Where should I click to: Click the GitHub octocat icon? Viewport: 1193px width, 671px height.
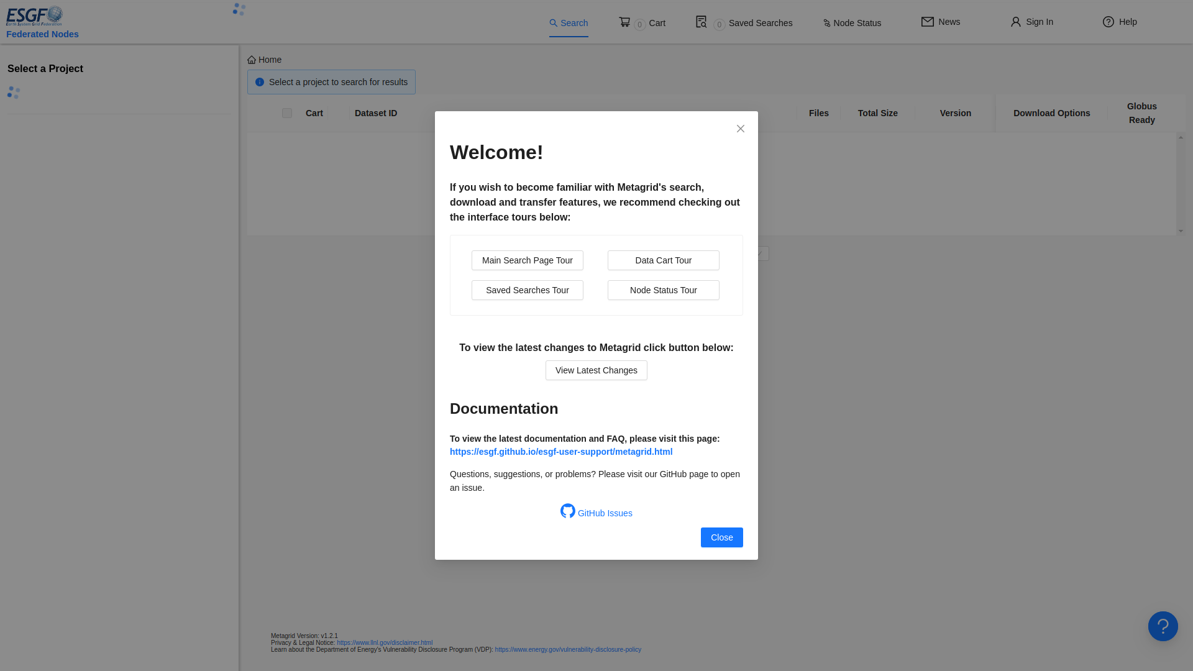568,511
